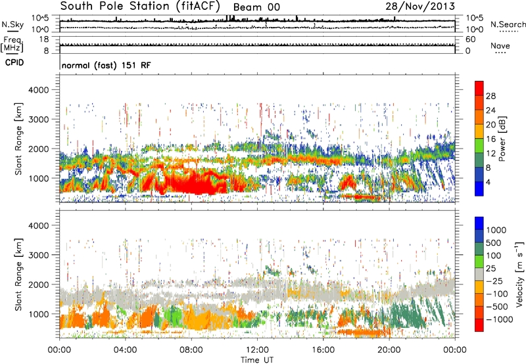526x364 pixels.
Task: Click 'Slant Range [km]' label of Velocity panel
Action: (18, 275)
